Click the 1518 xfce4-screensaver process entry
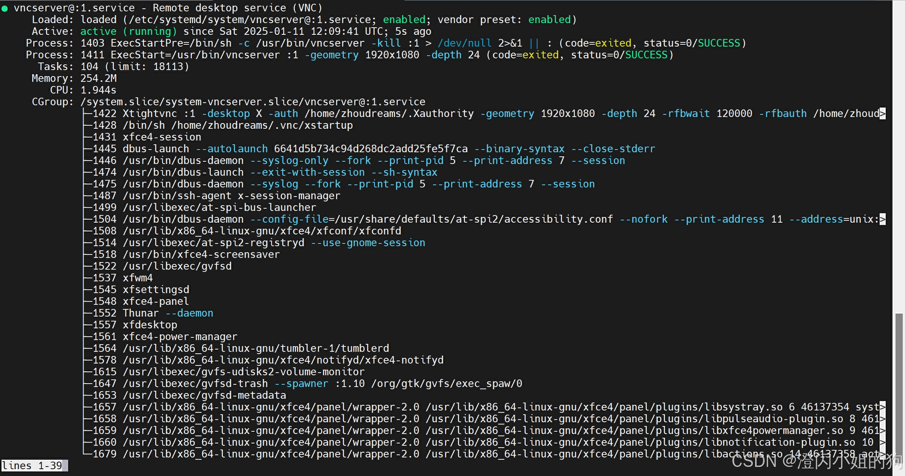 186,254
